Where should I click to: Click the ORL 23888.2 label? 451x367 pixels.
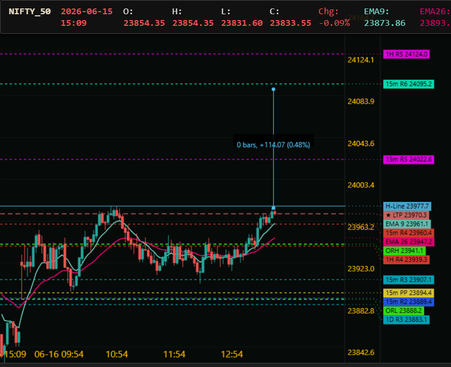(403, 311)
